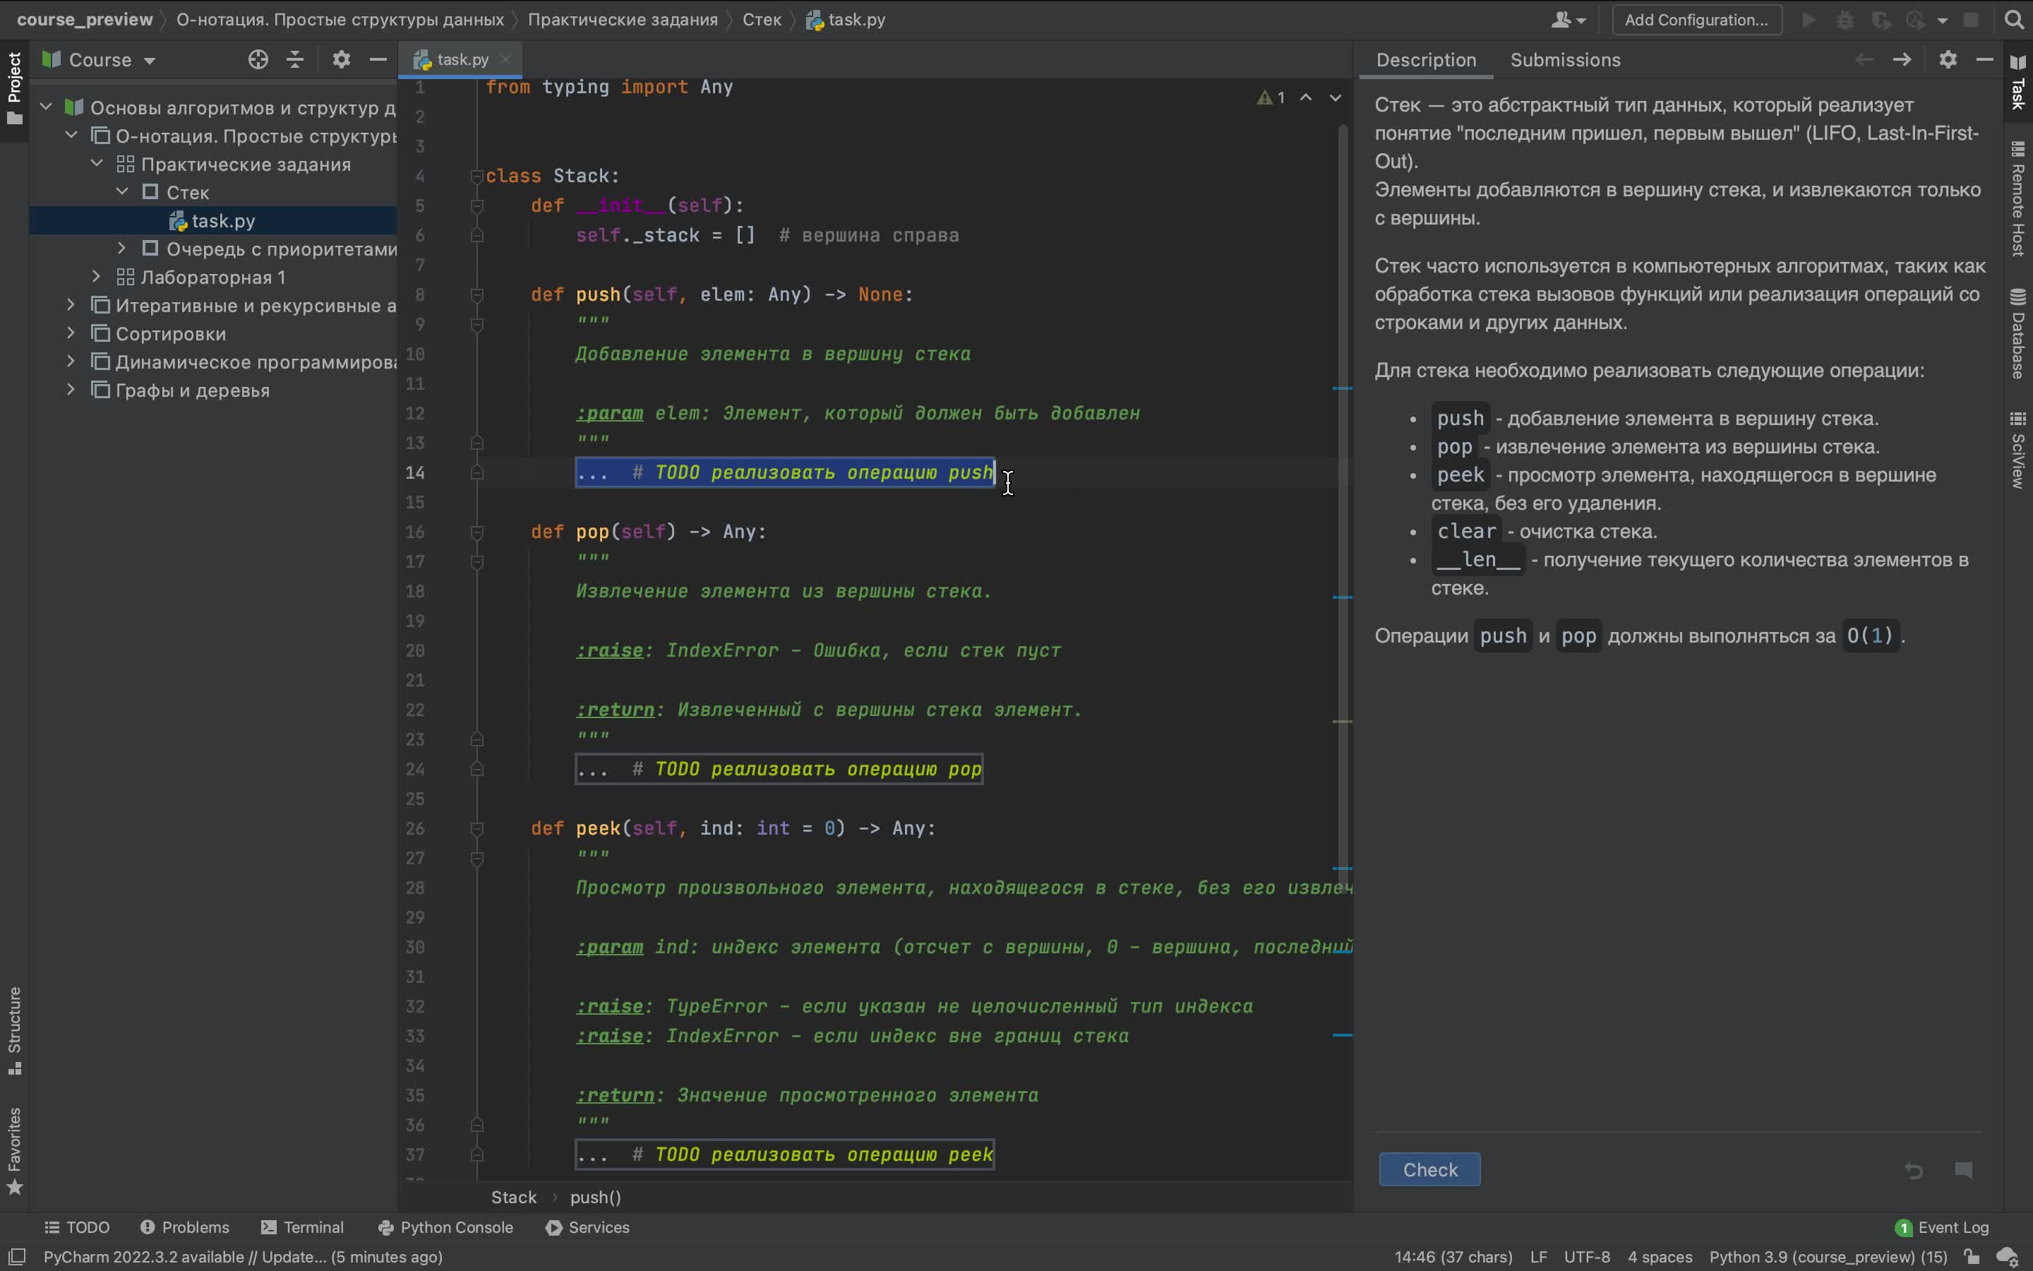Open the Structure tool window tab
Screen dimensions: 2033x1271
pyautogui.click(x=14, y=1032)
